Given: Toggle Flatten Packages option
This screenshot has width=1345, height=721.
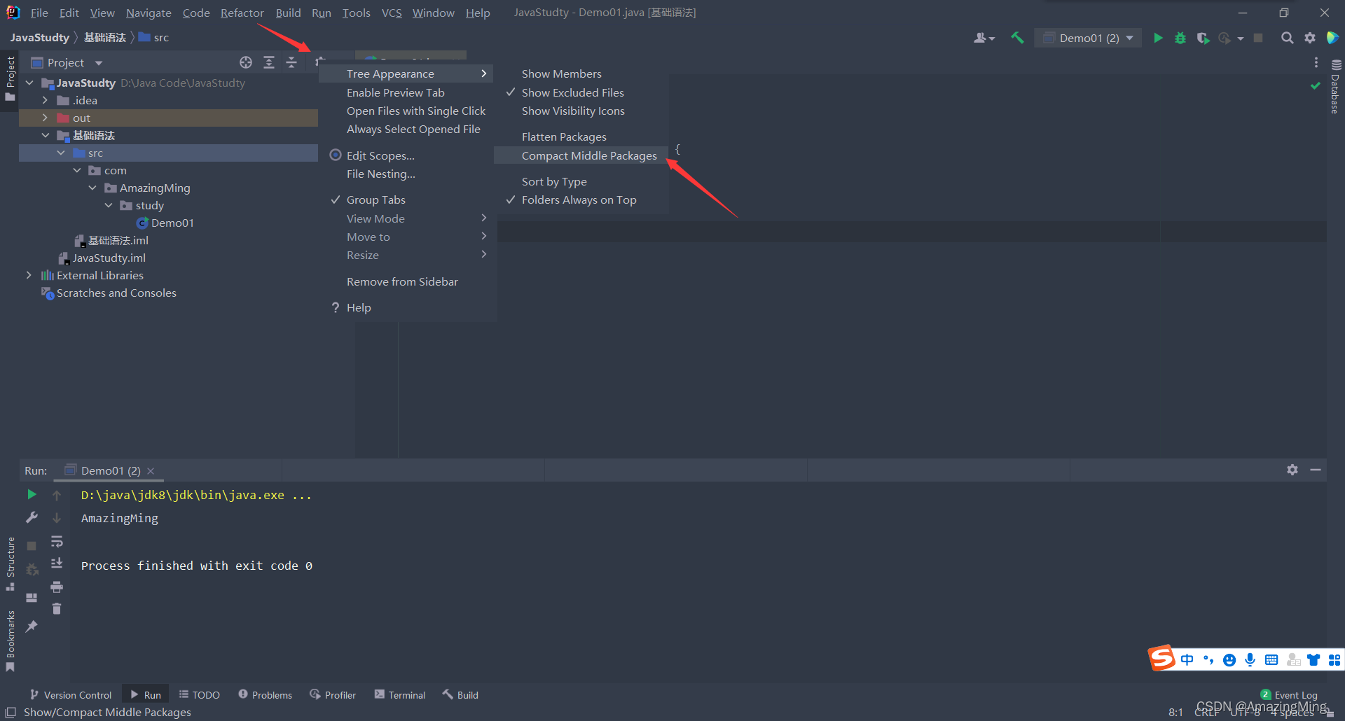Looking at the screenshot, I should pos(581,136).
